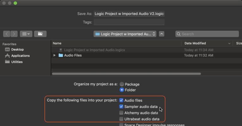The width and height of the screenshot is (242, 126).
Task: Enable the Ultrabeat audio data checkbox
Action: (x=121, y=119)
